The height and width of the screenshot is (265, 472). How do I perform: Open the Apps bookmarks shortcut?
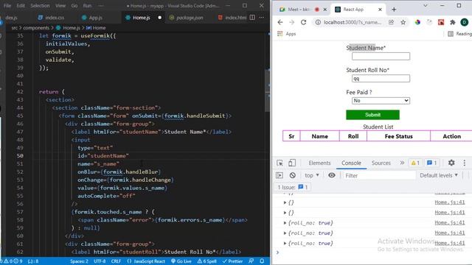click(286, 34)
